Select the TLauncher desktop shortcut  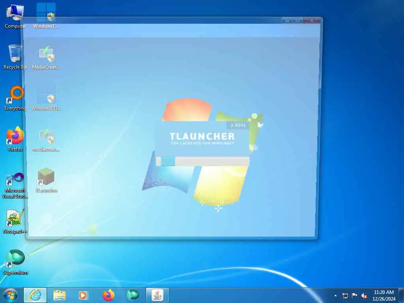(x=46, y=180)
